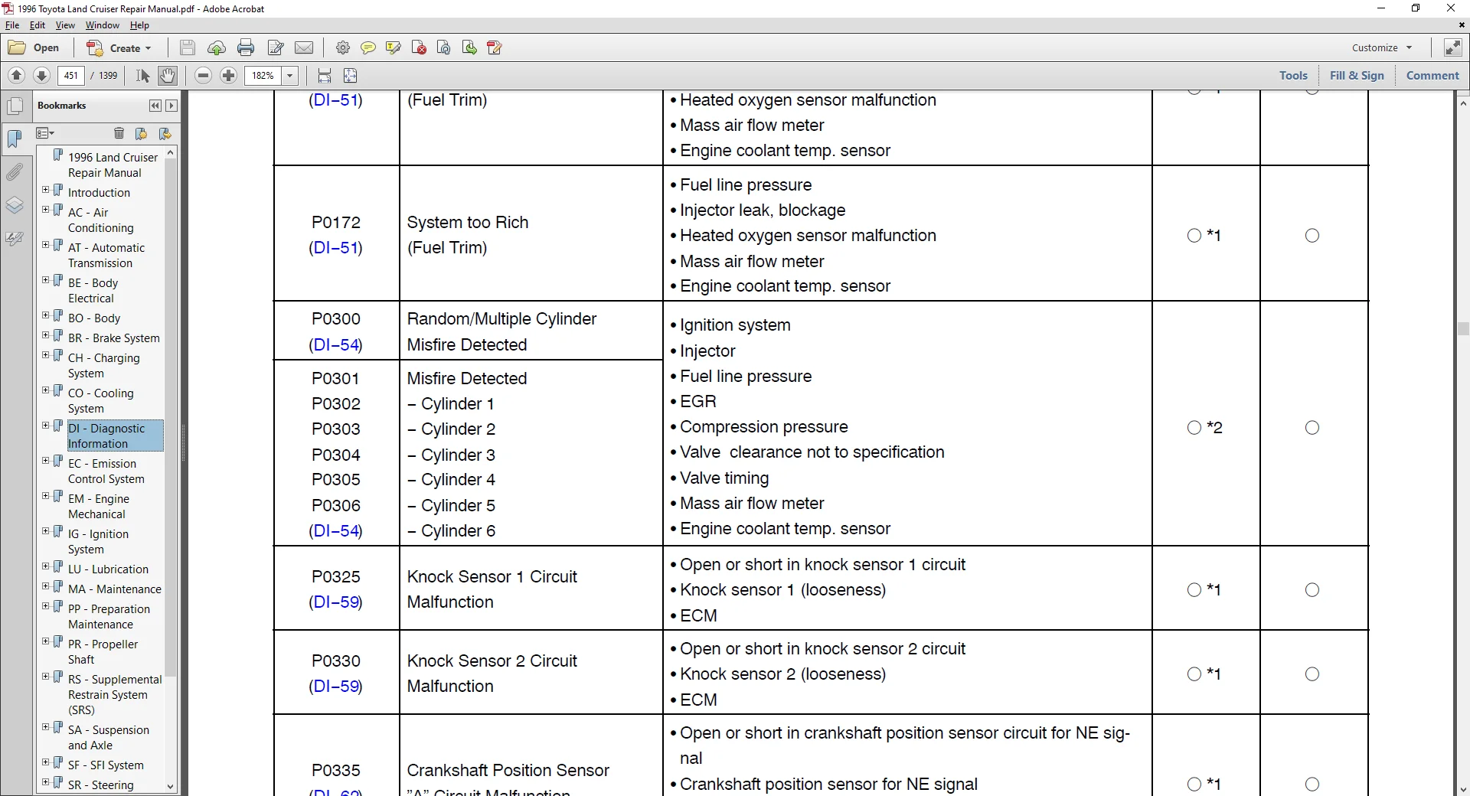1470x796 pixels.
Task: Delete selected bookmark with trash icon
Action: (119, 133)
